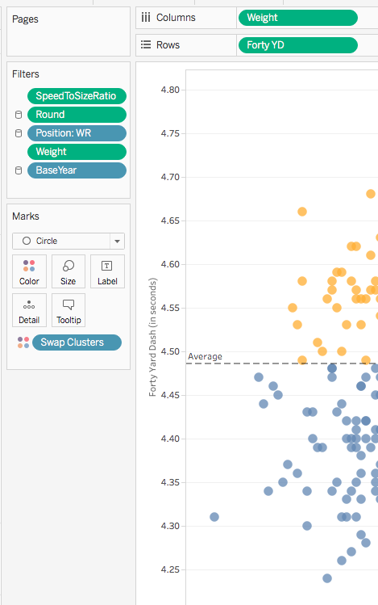Select the Position: WR filter pill
Screen dimensions: 378x605
coord(77,133)
